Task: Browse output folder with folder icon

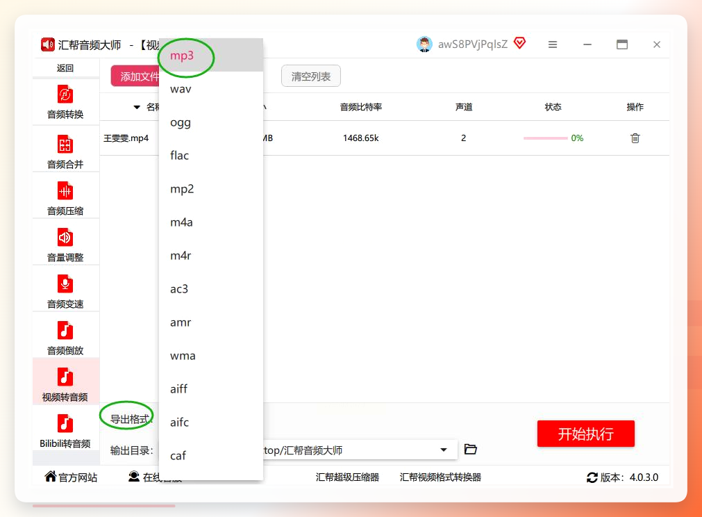Action: point(471,449)
